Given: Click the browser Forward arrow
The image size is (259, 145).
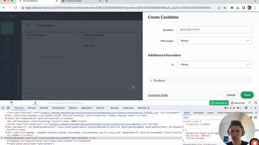Looking at the screenshot, I should click(10, 8).
